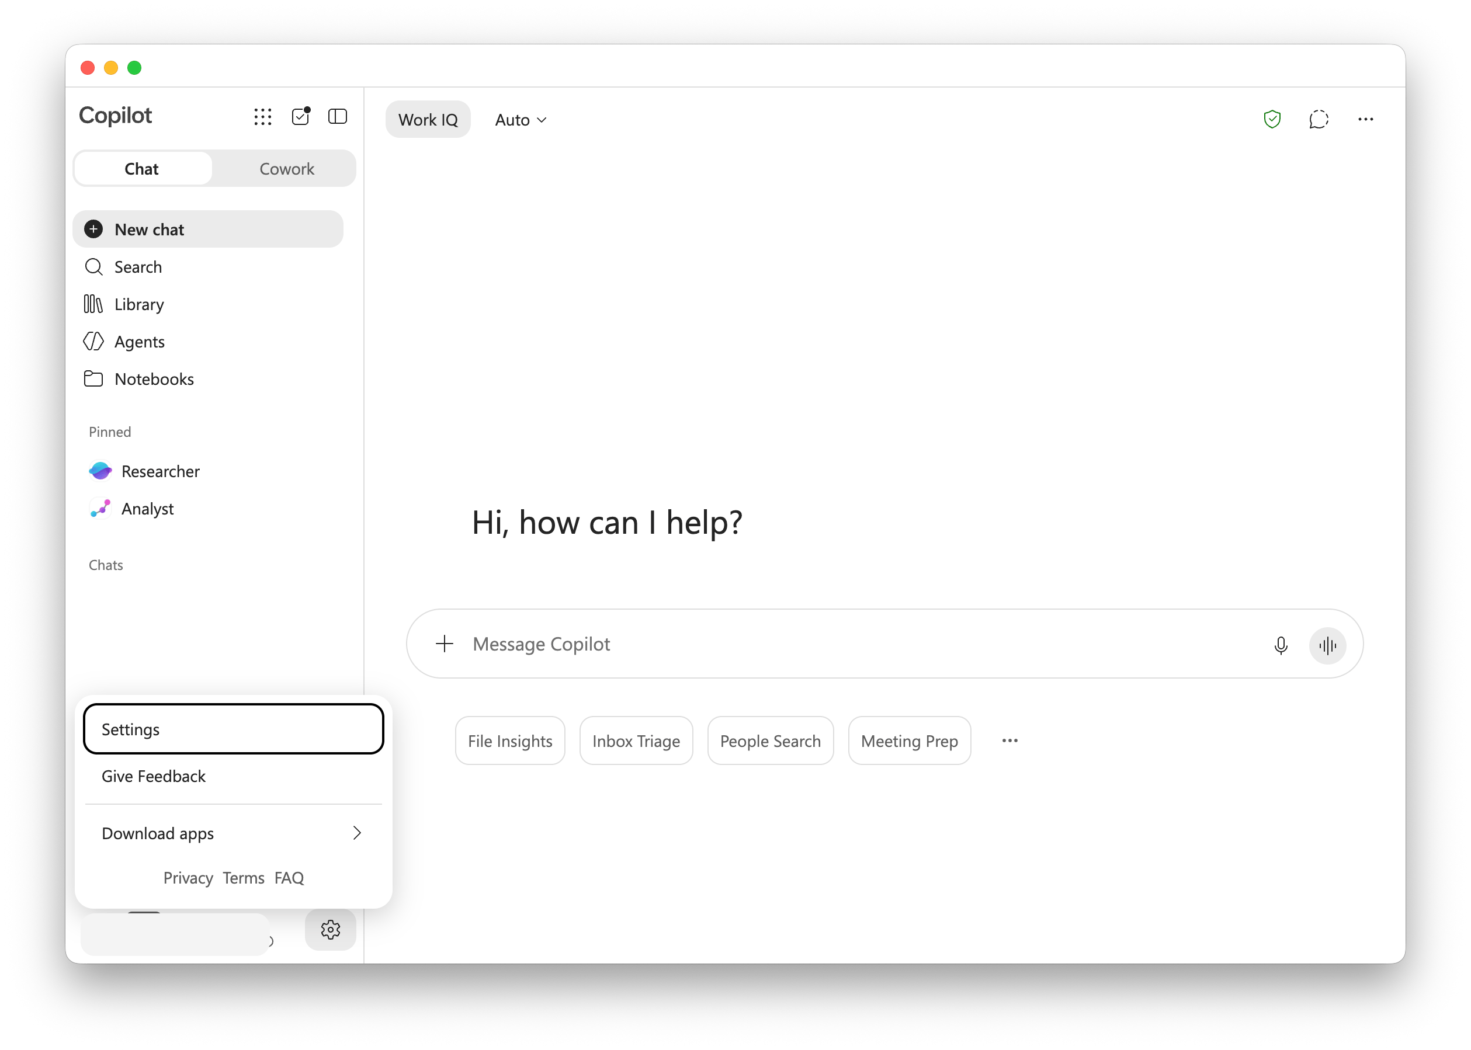
Task: Choose Give Feedback menu item
Action: click(x=234, y=777)
